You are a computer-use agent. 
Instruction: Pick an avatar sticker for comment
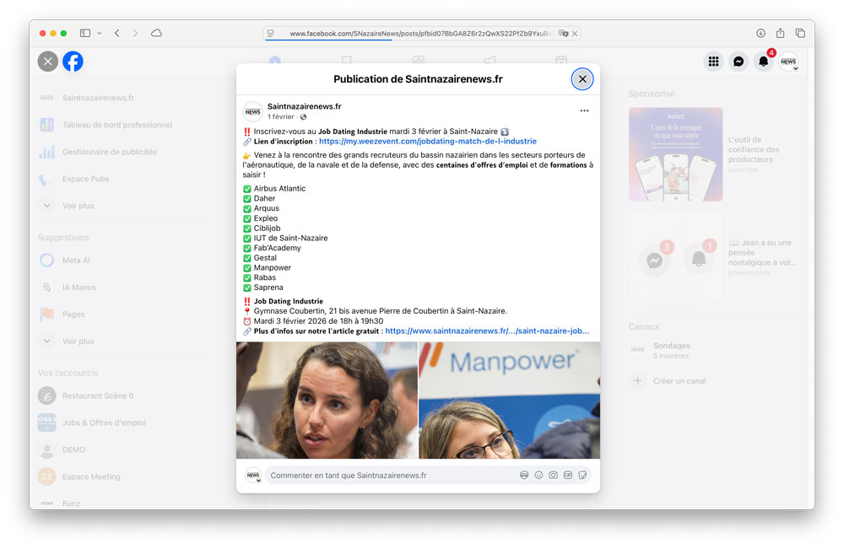click(x=524, y=475)
